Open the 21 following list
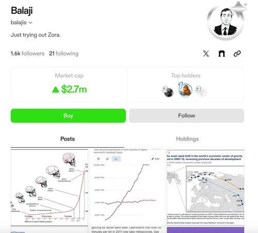The width and height of the screenshot is (258, 233). pos(63,53)
